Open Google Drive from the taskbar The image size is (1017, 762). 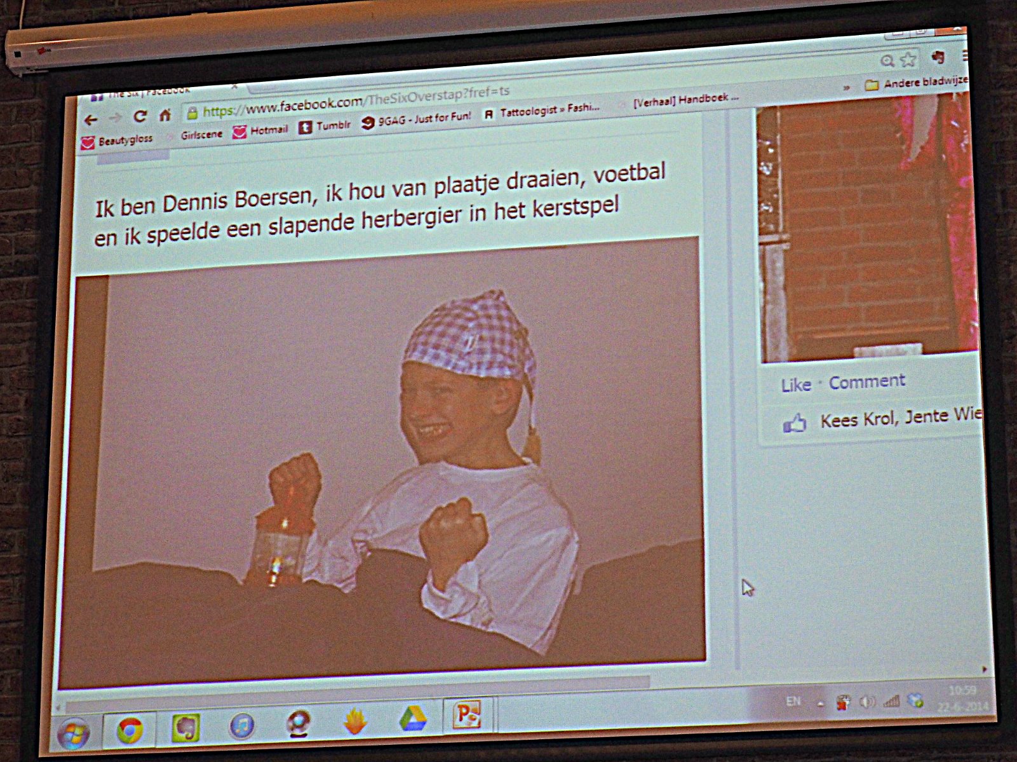[x=413, y=718]
